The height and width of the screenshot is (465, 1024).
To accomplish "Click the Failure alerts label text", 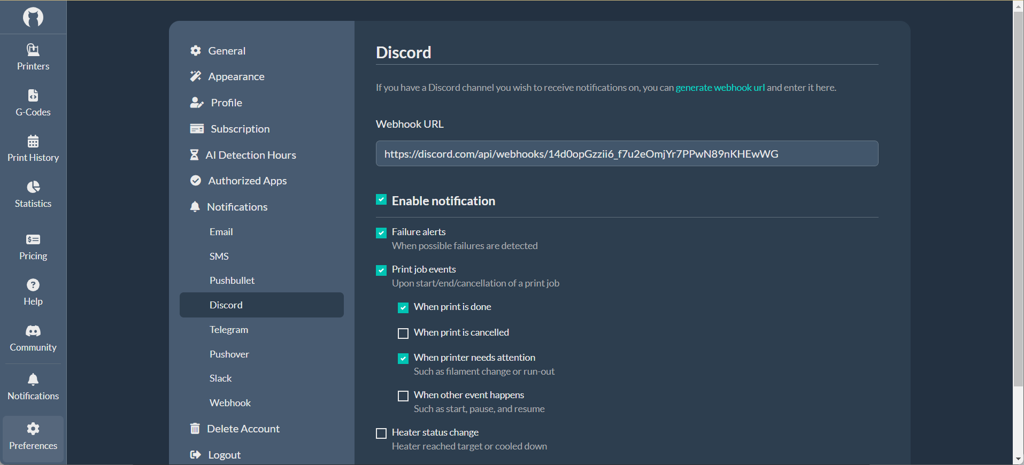I will [419, 232].
